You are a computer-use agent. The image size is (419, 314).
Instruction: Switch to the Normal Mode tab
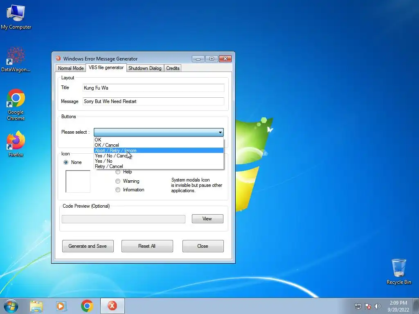70,68
